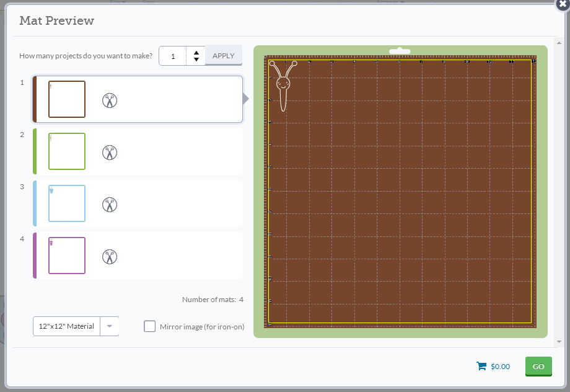
Task: Click the quantity input field
Action: [173, 55]
